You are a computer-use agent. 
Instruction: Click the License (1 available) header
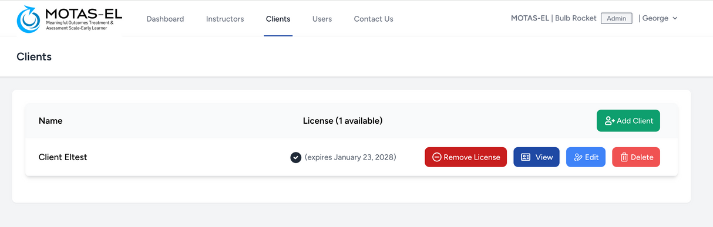(x=342, y=121)
